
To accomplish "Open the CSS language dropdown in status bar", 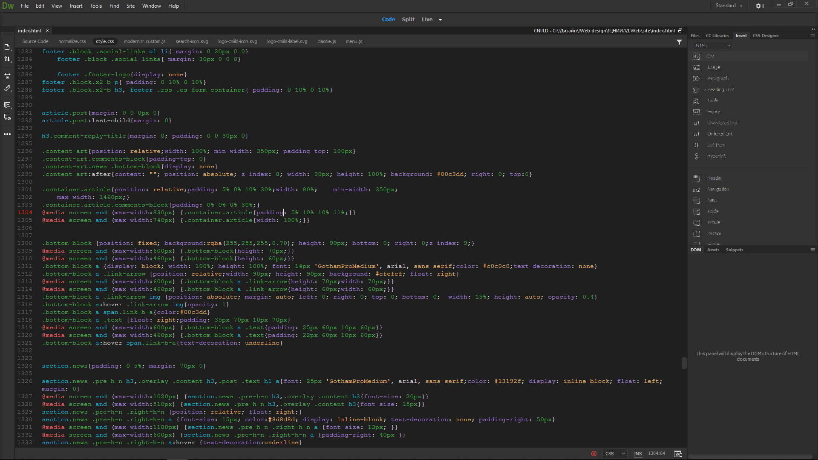I will [615, 454].
